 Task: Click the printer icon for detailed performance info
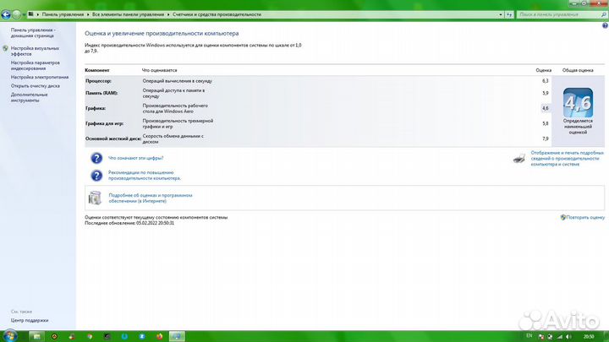click(x=519, y=158)
